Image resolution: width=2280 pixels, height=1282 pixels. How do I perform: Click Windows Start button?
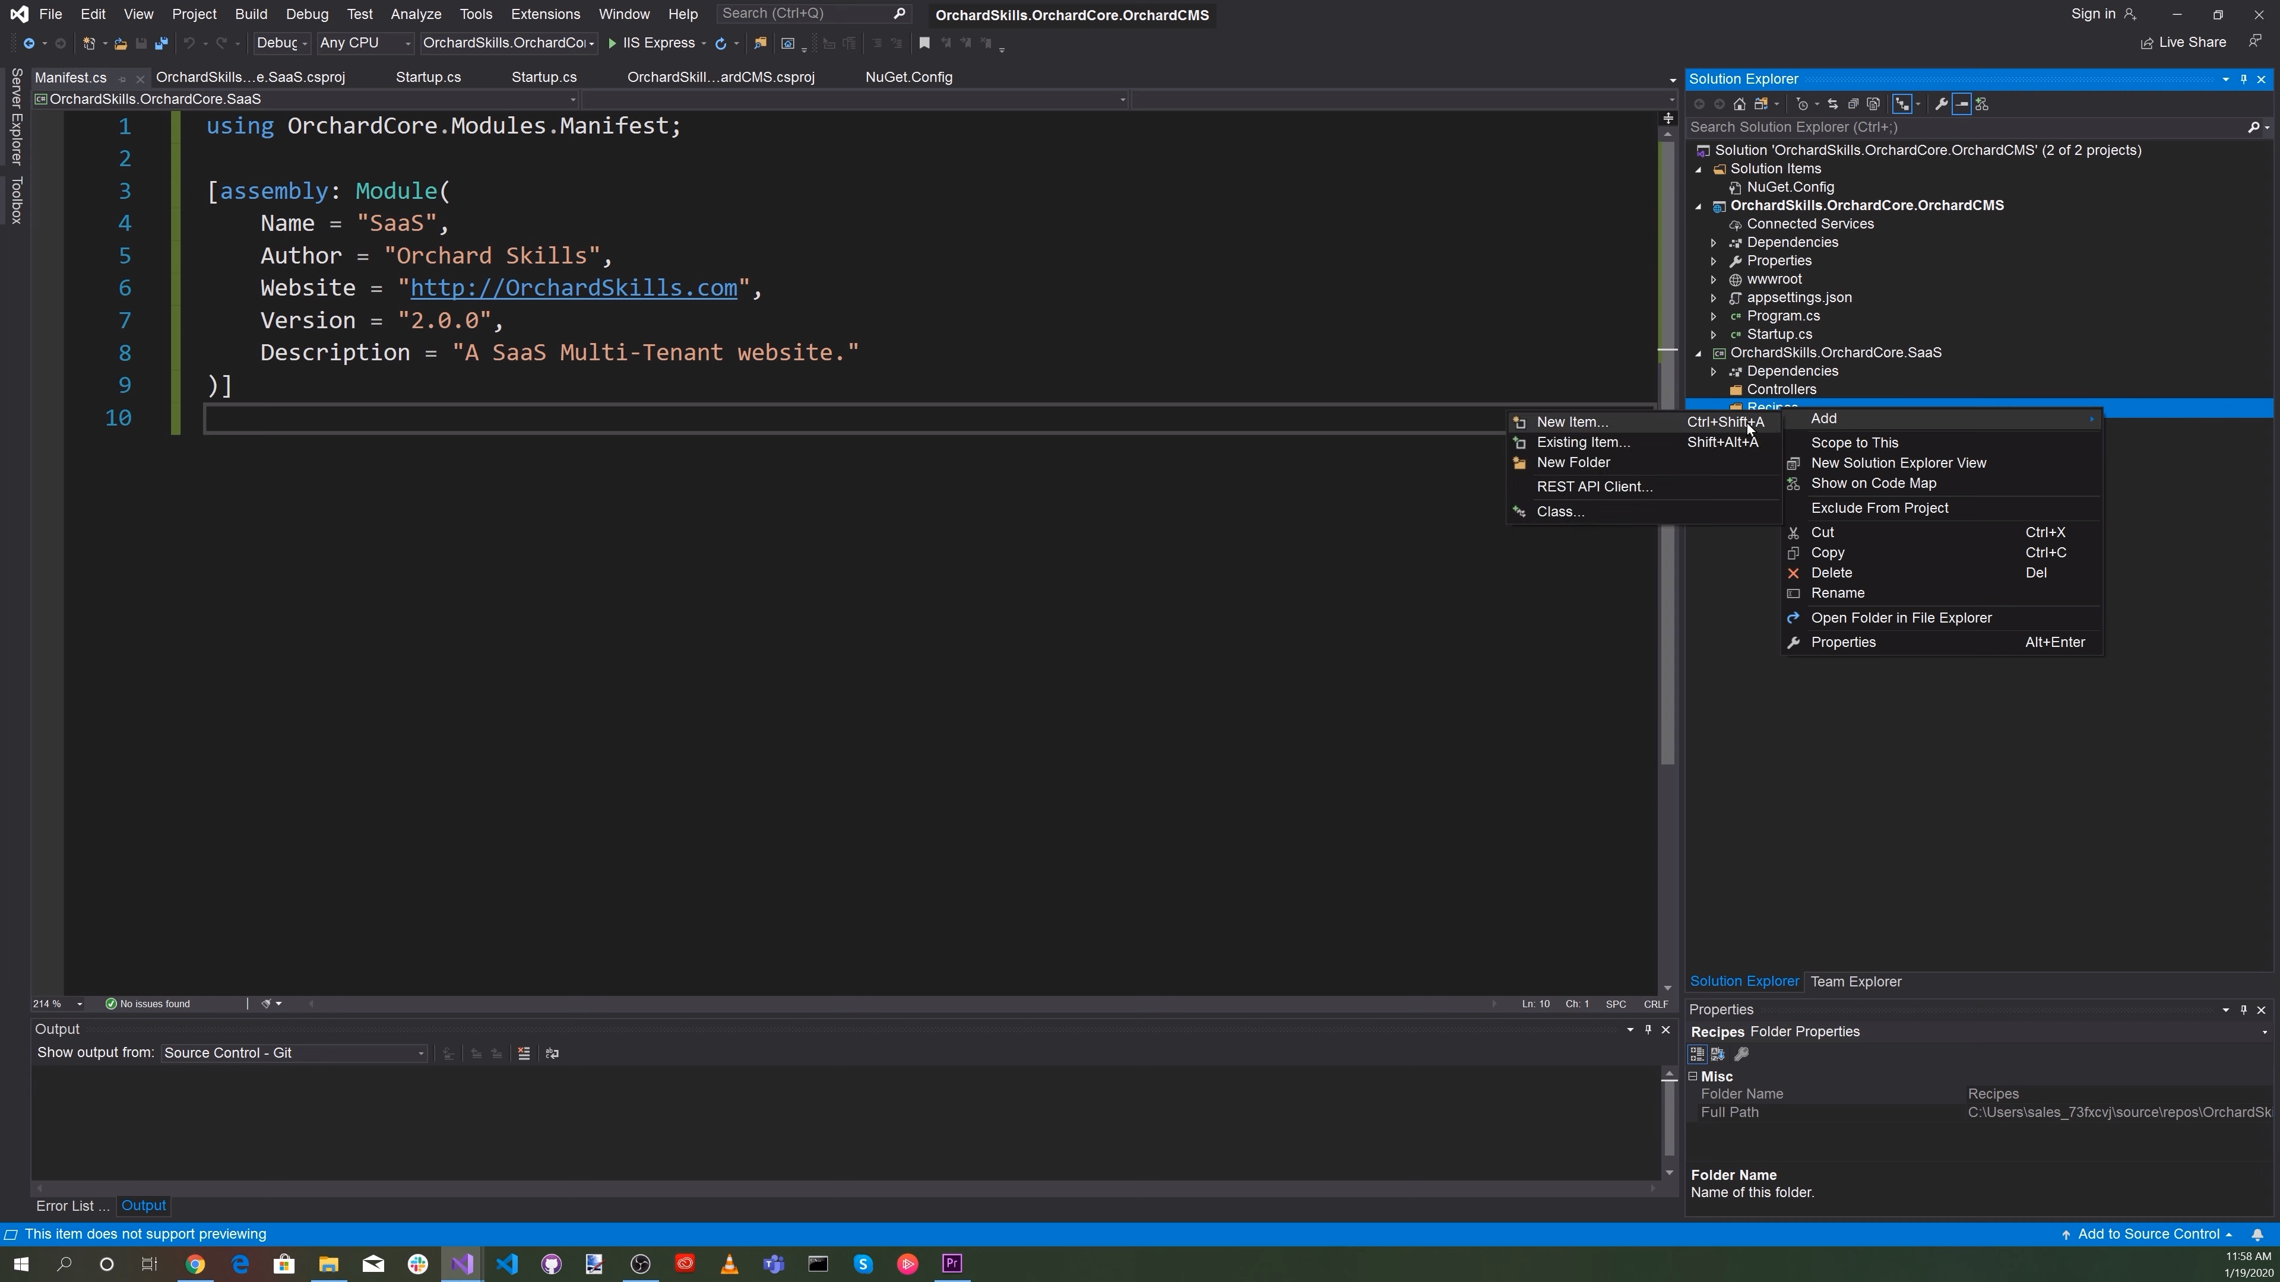[x=20, y=1264]
